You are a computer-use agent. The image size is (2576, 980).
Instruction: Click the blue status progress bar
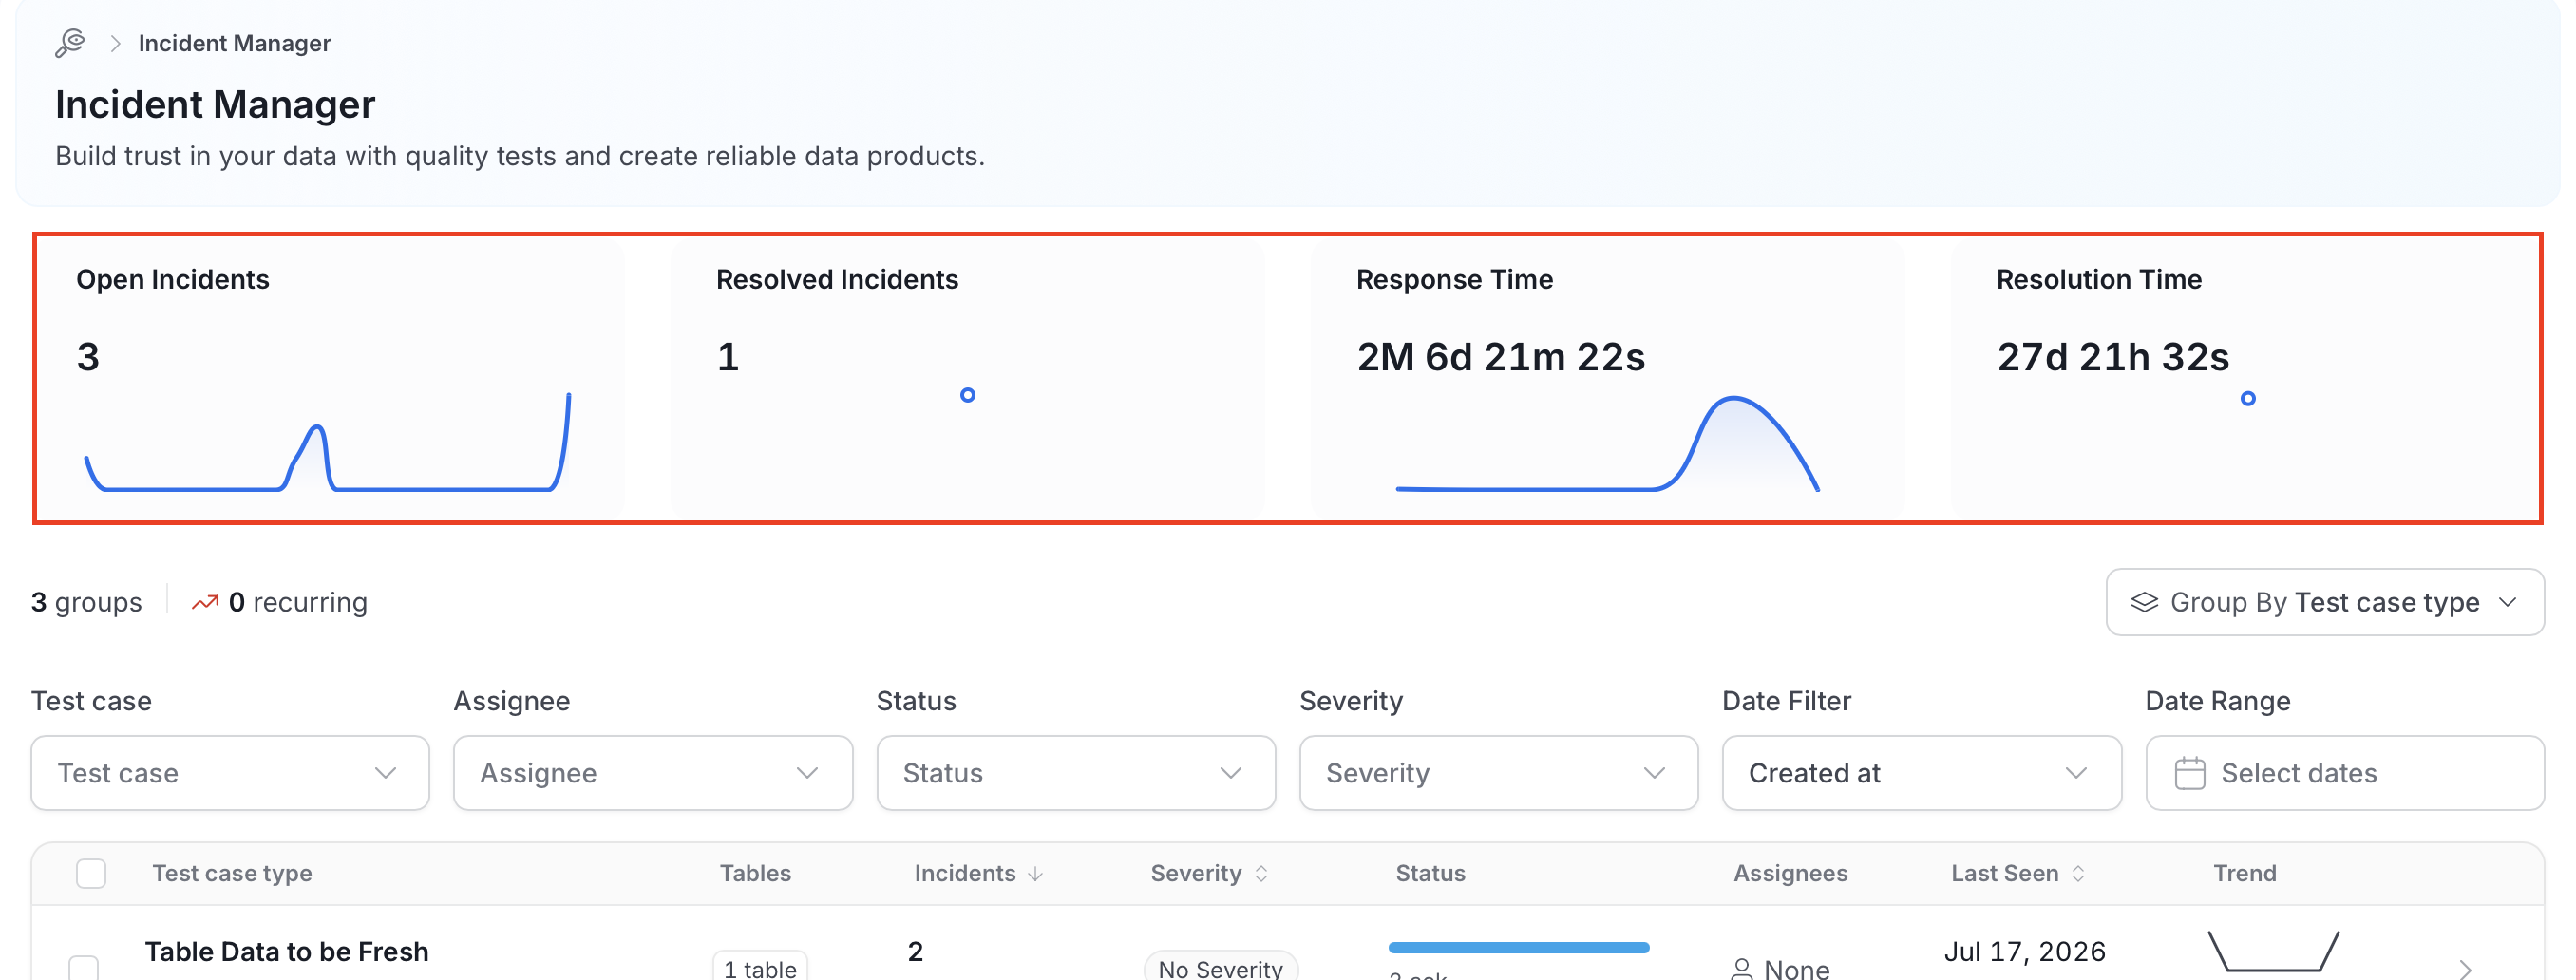[x=1519, y=947]
